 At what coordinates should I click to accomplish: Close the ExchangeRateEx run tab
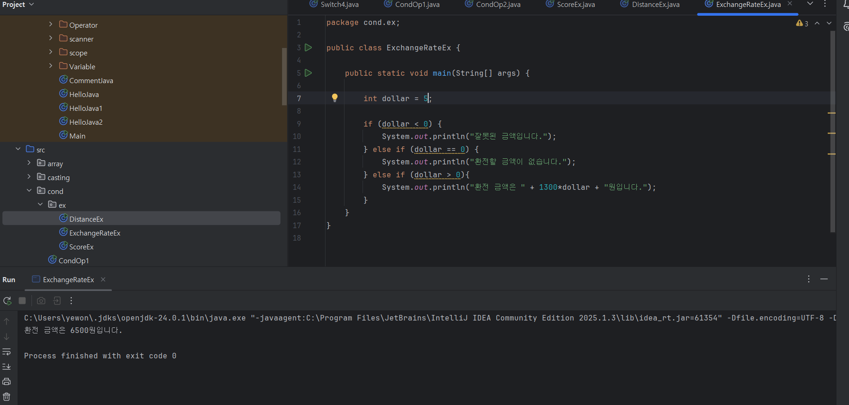103,279
